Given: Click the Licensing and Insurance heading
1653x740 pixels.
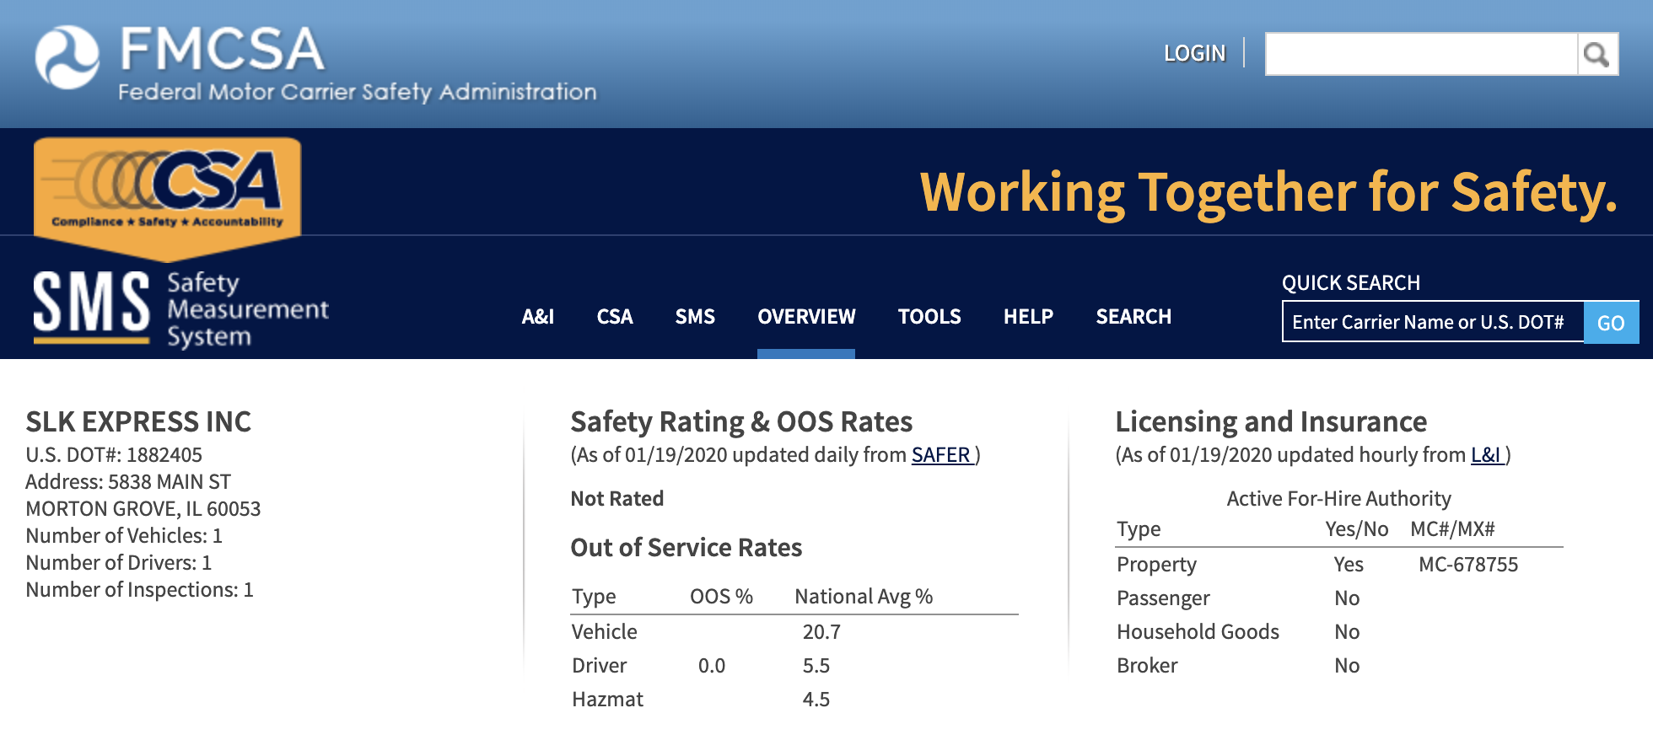Looking at the screenshot, I should coord(1271,421).
